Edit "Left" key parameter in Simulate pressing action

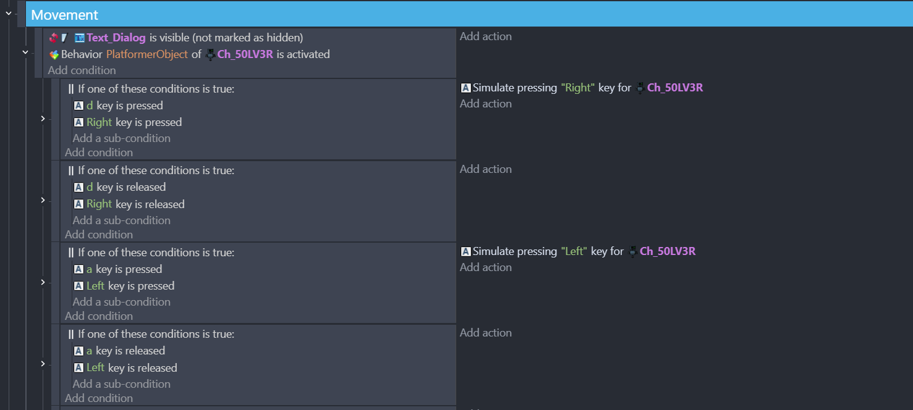tap(574, 251)
